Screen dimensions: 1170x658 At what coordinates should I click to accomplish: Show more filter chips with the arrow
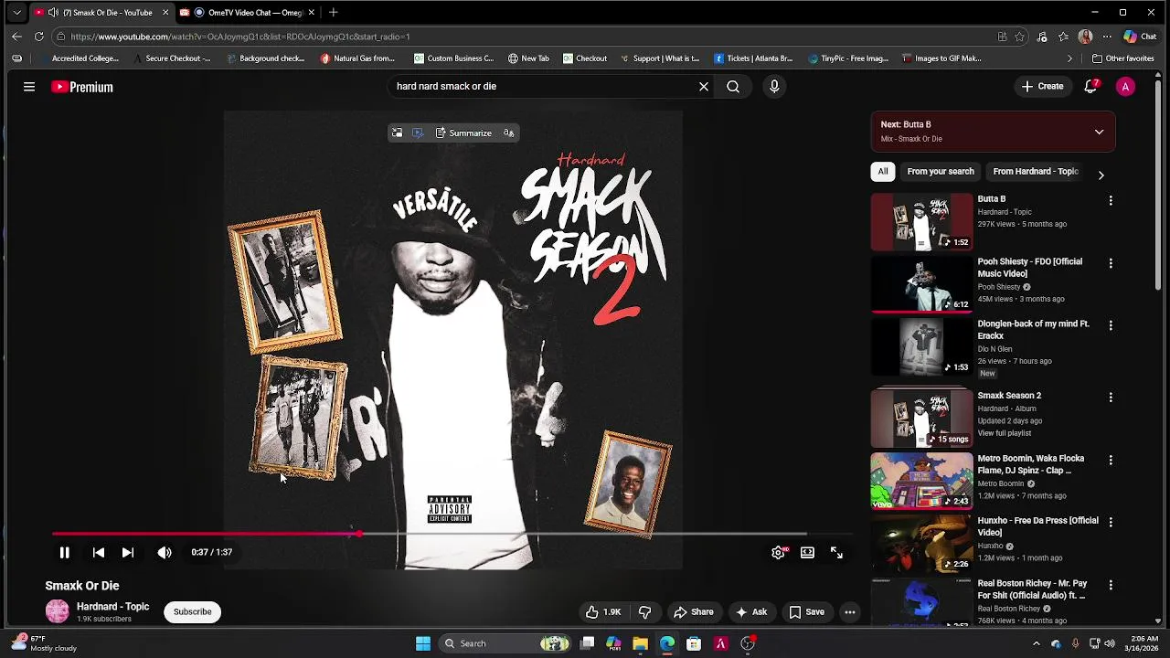coord(1101,175)
